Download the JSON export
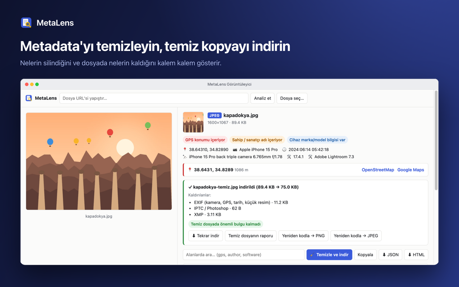Screen dimensions: 459x287 pos(391,255)
